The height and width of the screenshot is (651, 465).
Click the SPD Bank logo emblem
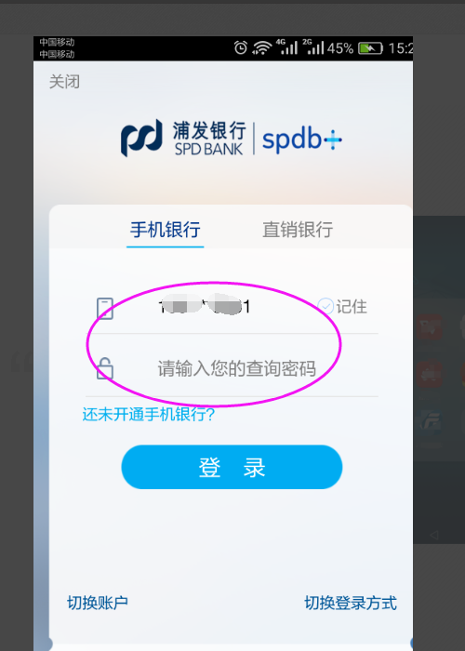point(141,138)
